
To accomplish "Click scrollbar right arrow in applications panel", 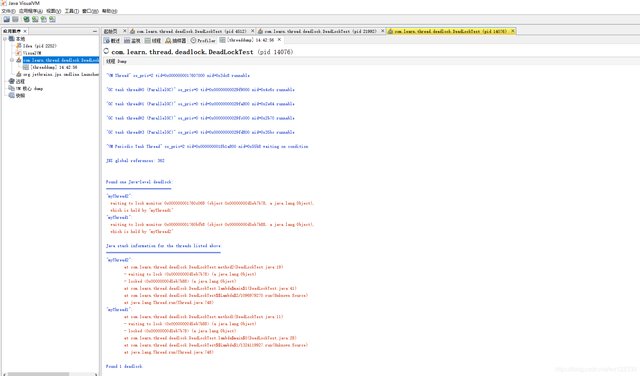I will (x=96, y=374).
